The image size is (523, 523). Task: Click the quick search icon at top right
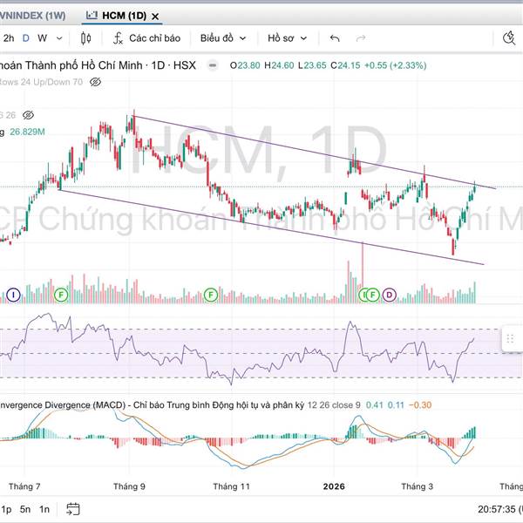(x=512, y=37)
